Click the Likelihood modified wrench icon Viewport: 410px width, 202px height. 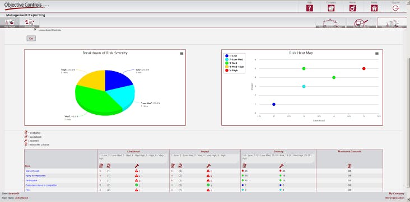click(x=137, y=166)
